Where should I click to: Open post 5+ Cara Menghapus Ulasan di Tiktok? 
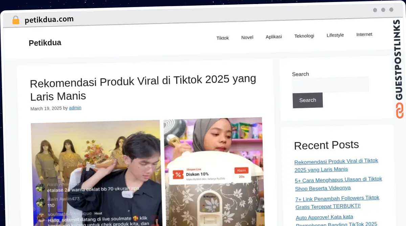point(339,183)
